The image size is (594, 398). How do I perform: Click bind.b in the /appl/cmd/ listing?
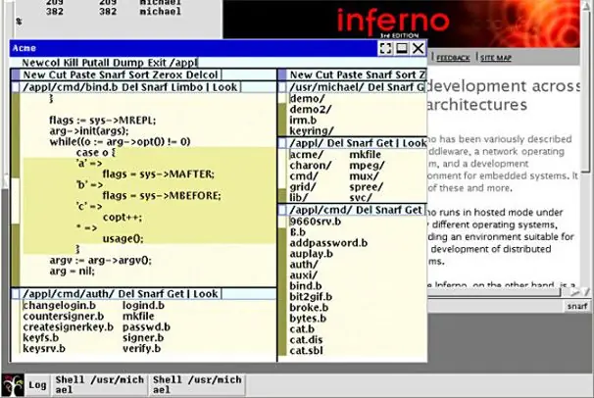point(306,286)
